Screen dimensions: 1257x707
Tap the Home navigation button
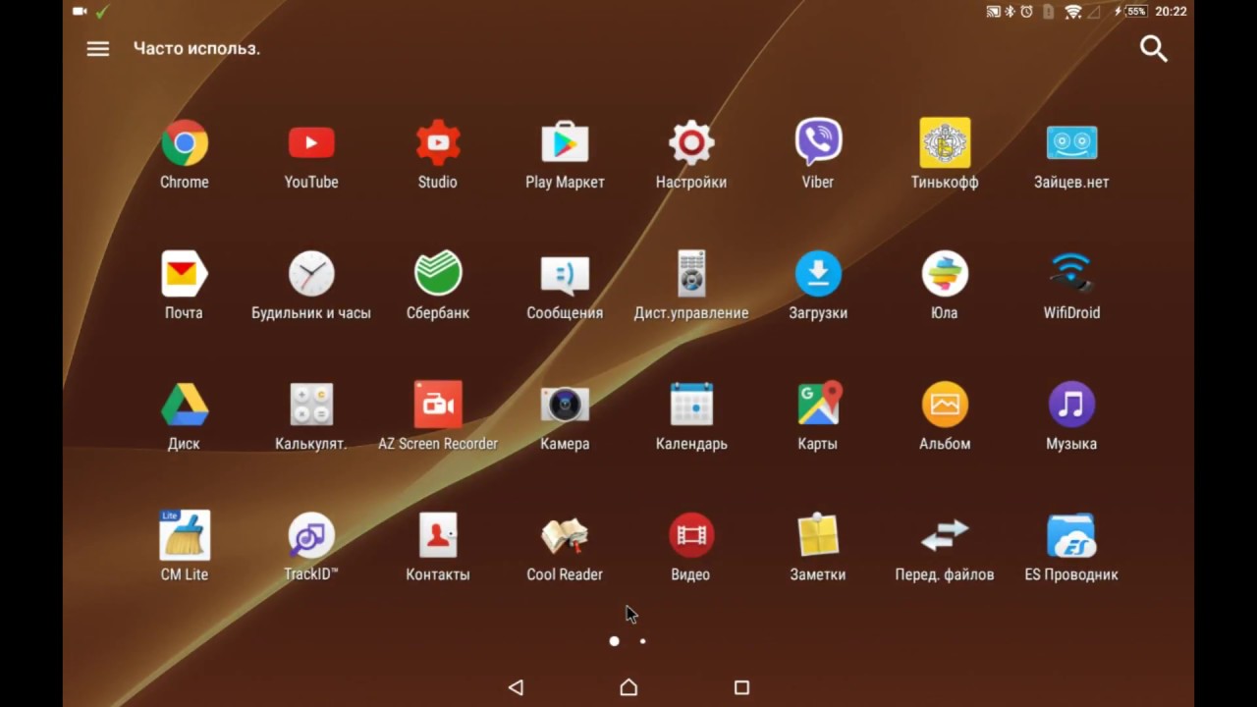tap(628, 687)
